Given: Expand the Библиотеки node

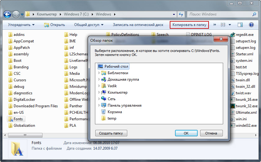Looking at the screenshot, I should click(x=99, y=73).
